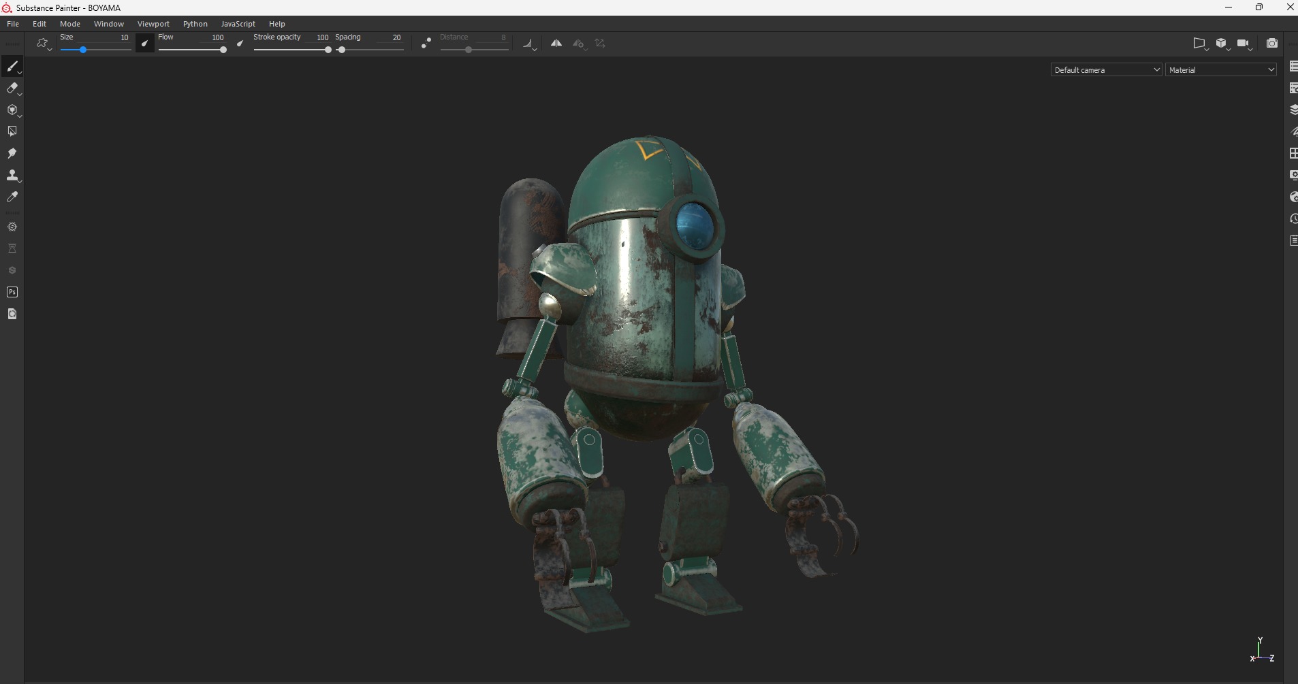Toggle Lazy mouse option
Screen dimensions: 1298x684
426,44
